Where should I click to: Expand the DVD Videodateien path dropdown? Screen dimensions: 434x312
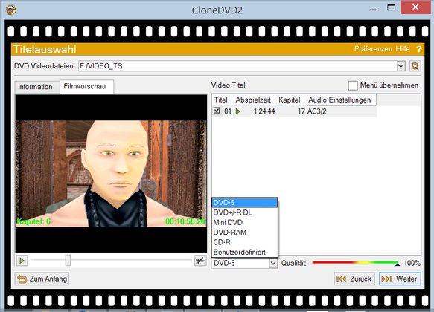coord(401,66)
